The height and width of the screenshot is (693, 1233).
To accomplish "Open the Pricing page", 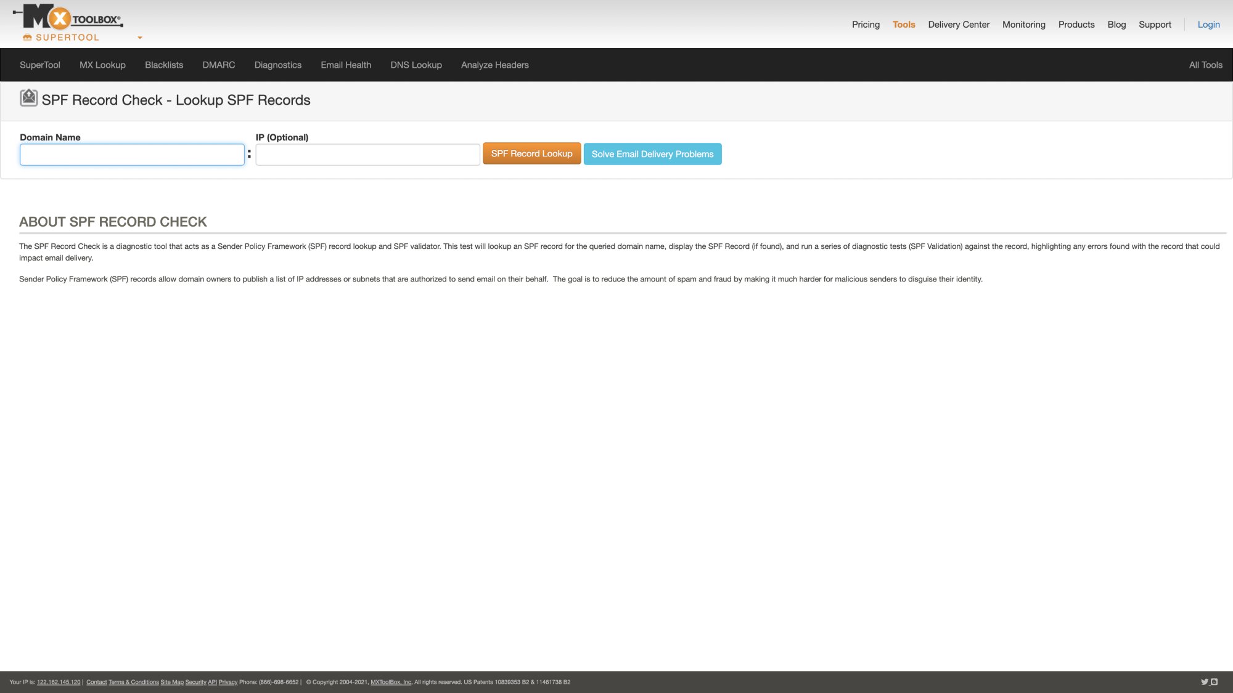I will pos(866,25).
